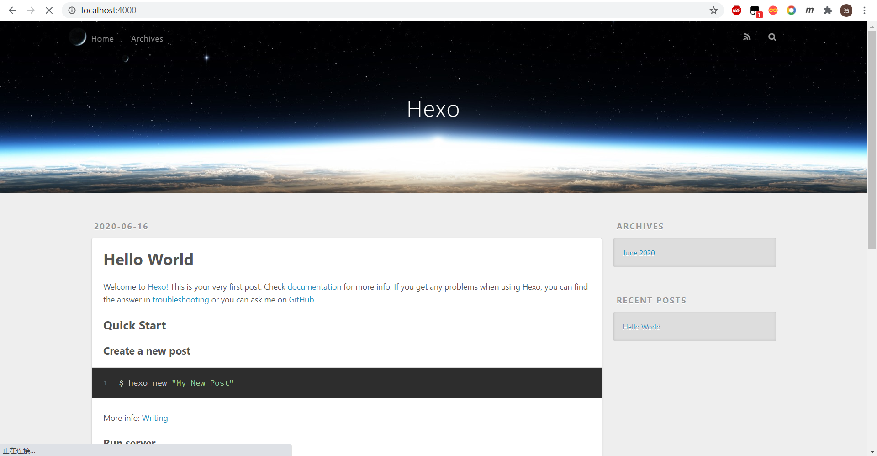The width and height of the screenshot is (877, 456).
Task: Open June 2020 archive
Action: 639,253
